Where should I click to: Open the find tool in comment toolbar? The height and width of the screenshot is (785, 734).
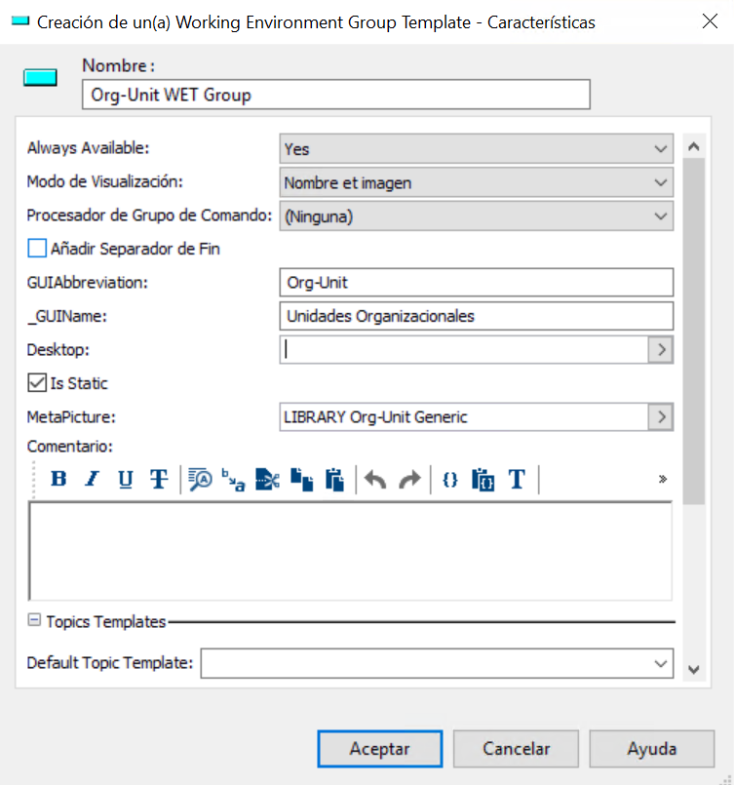pos(200,479)
